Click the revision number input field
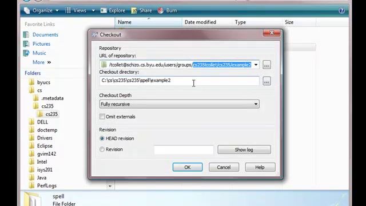This screenshot has width=366, height=206. tap(184, 150)
